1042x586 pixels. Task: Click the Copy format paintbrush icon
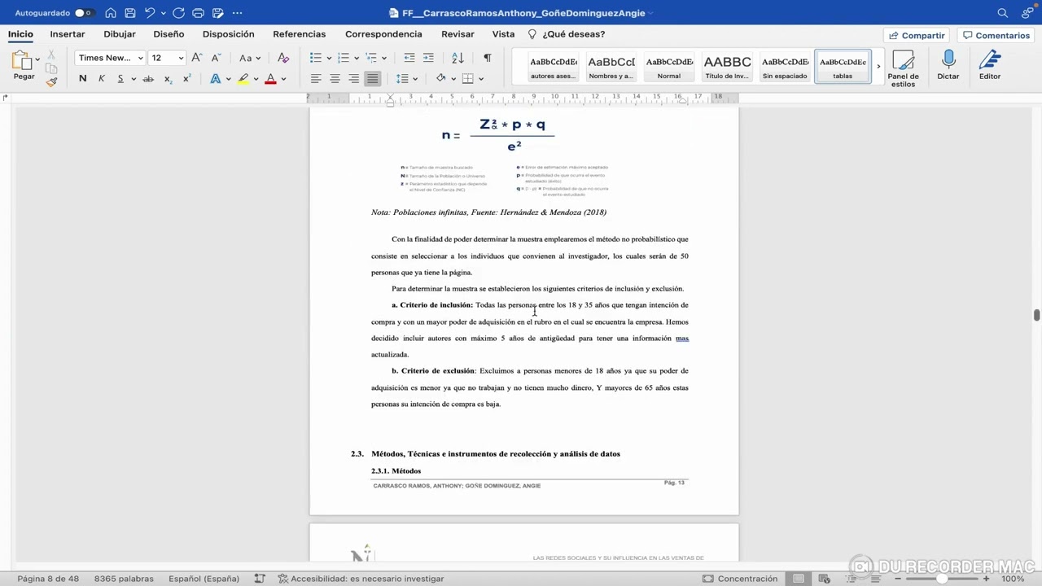(x=51, y=82)
